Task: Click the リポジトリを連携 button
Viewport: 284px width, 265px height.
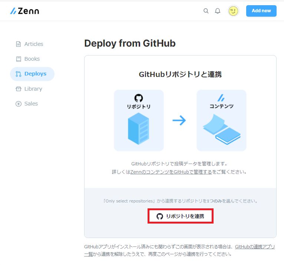Action: click(x=181, y=216)
